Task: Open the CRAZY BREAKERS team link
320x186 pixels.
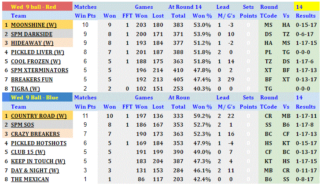Action: pos(35,134)
